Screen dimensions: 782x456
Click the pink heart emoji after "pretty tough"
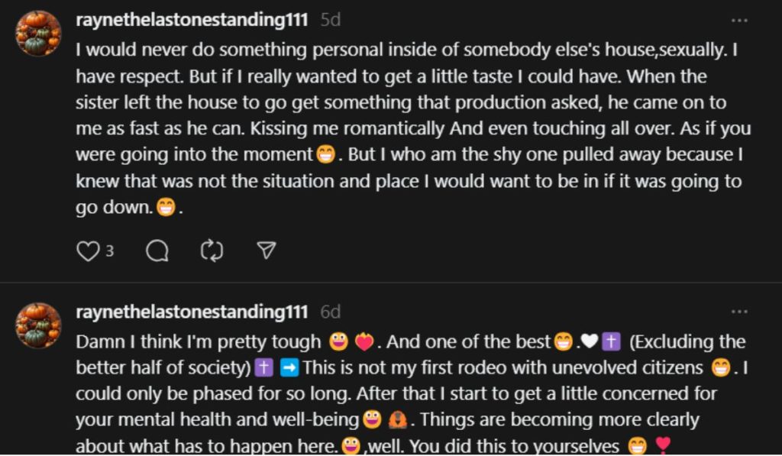click(364, 342)
